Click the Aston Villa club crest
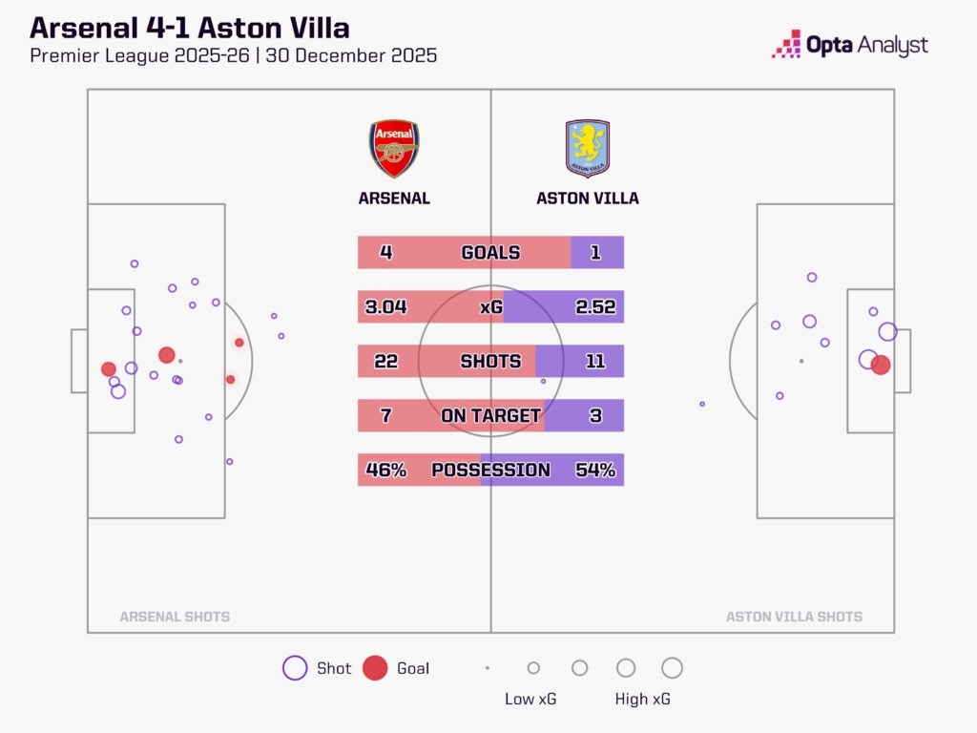The width and height of the screenshot is (977, 733). 587,149
